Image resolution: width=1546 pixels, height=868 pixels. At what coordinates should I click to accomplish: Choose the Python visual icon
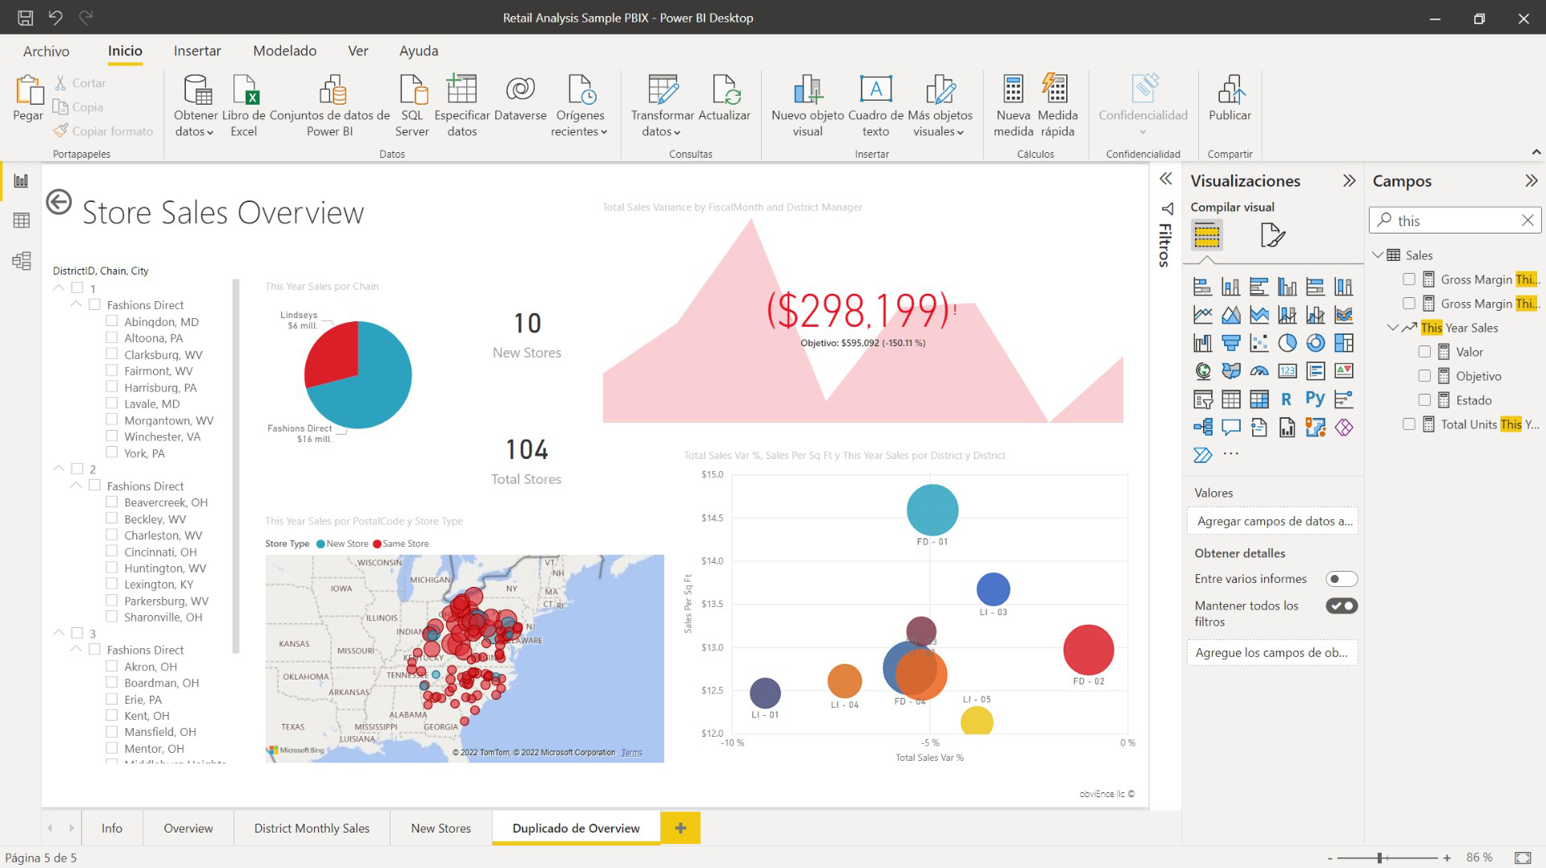pos(1315,399)
